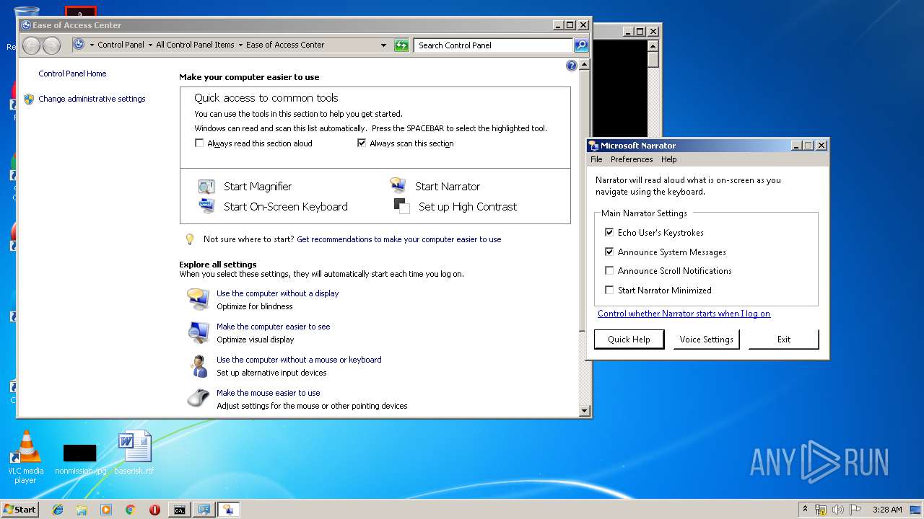Screen dimensions: 924x519
Task: Open Opera browser from the taskbar
Action: click(154, 510)
